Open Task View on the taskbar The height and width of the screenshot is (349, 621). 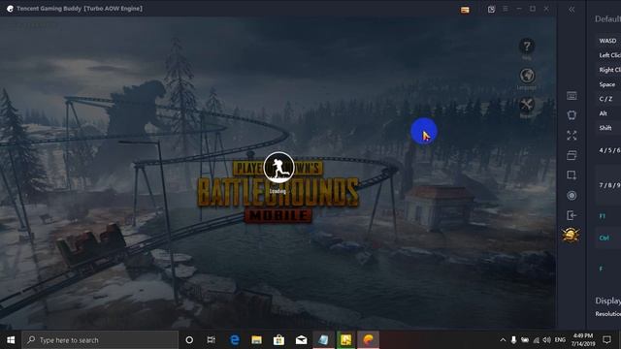coord(212,340)
